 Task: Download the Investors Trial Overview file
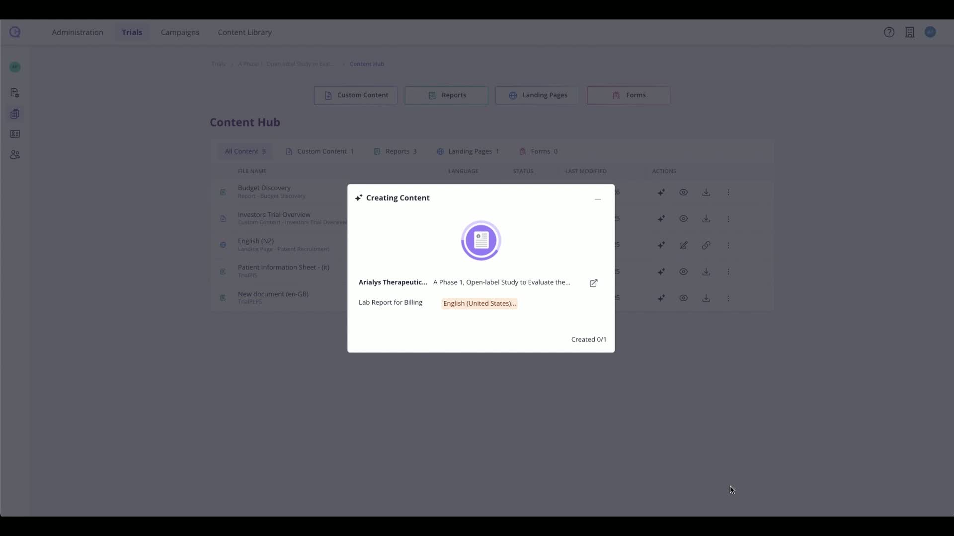point(706,219)
